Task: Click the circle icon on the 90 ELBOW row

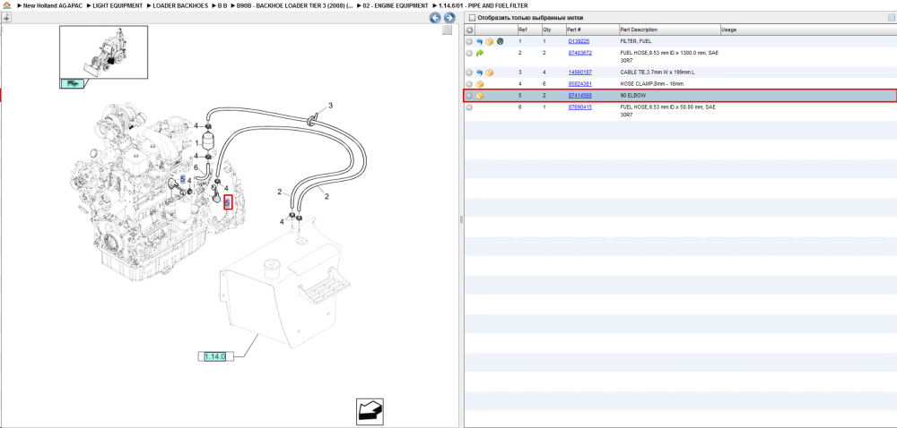Action: 469,96
